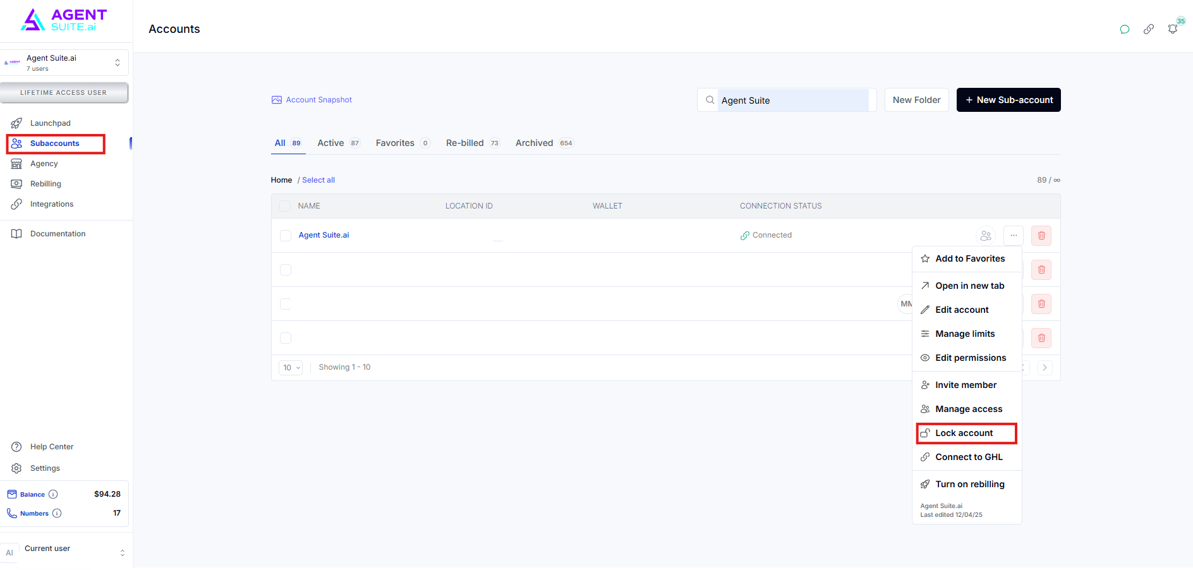Image resolution: width=1193 pixels, height=570 pixels.
Task: Open Integrations in the sidebar
Action: [52, 204]
